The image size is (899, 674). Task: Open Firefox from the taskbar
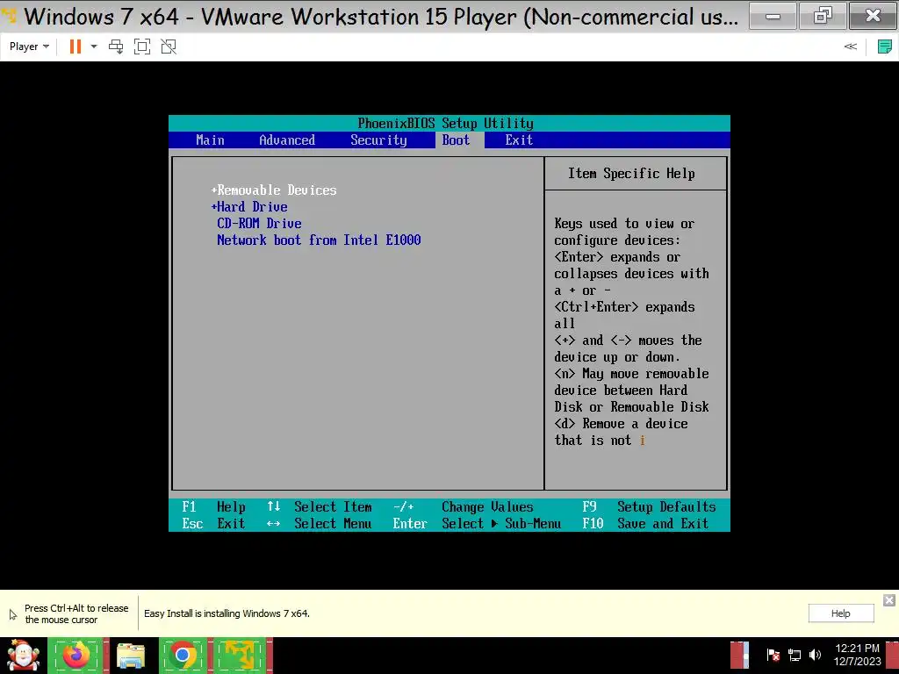pos(76,656)
